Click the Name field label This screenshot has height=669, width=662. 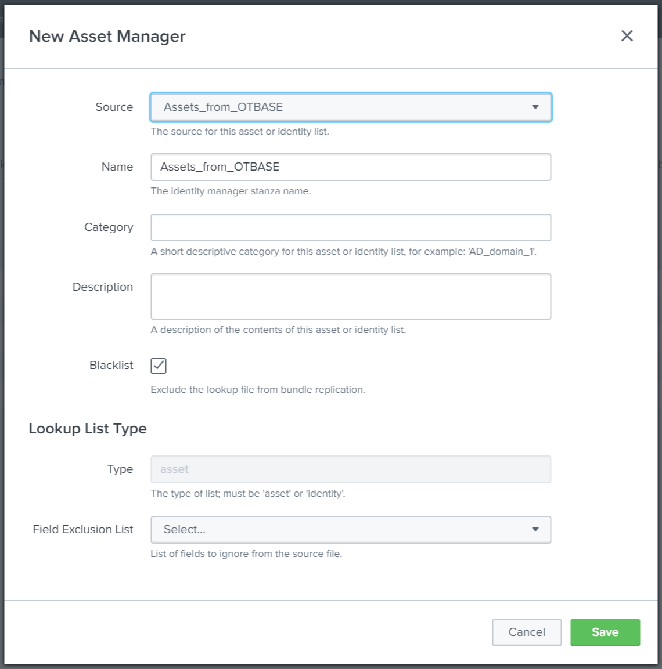coord(117,167)
